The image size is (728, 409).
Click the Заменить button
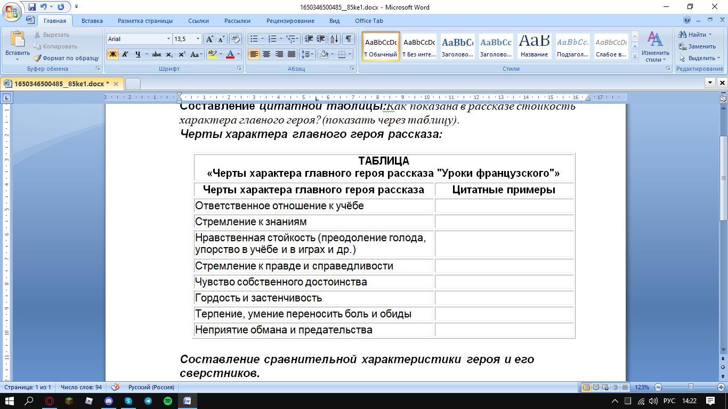tap(697, 46)
